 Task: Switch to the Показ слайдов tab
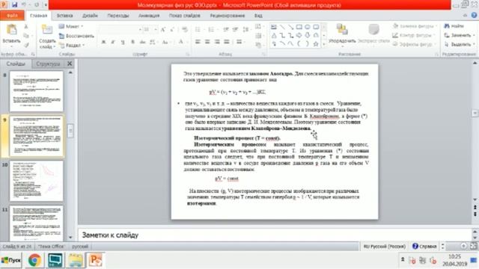tap(185, 16)
